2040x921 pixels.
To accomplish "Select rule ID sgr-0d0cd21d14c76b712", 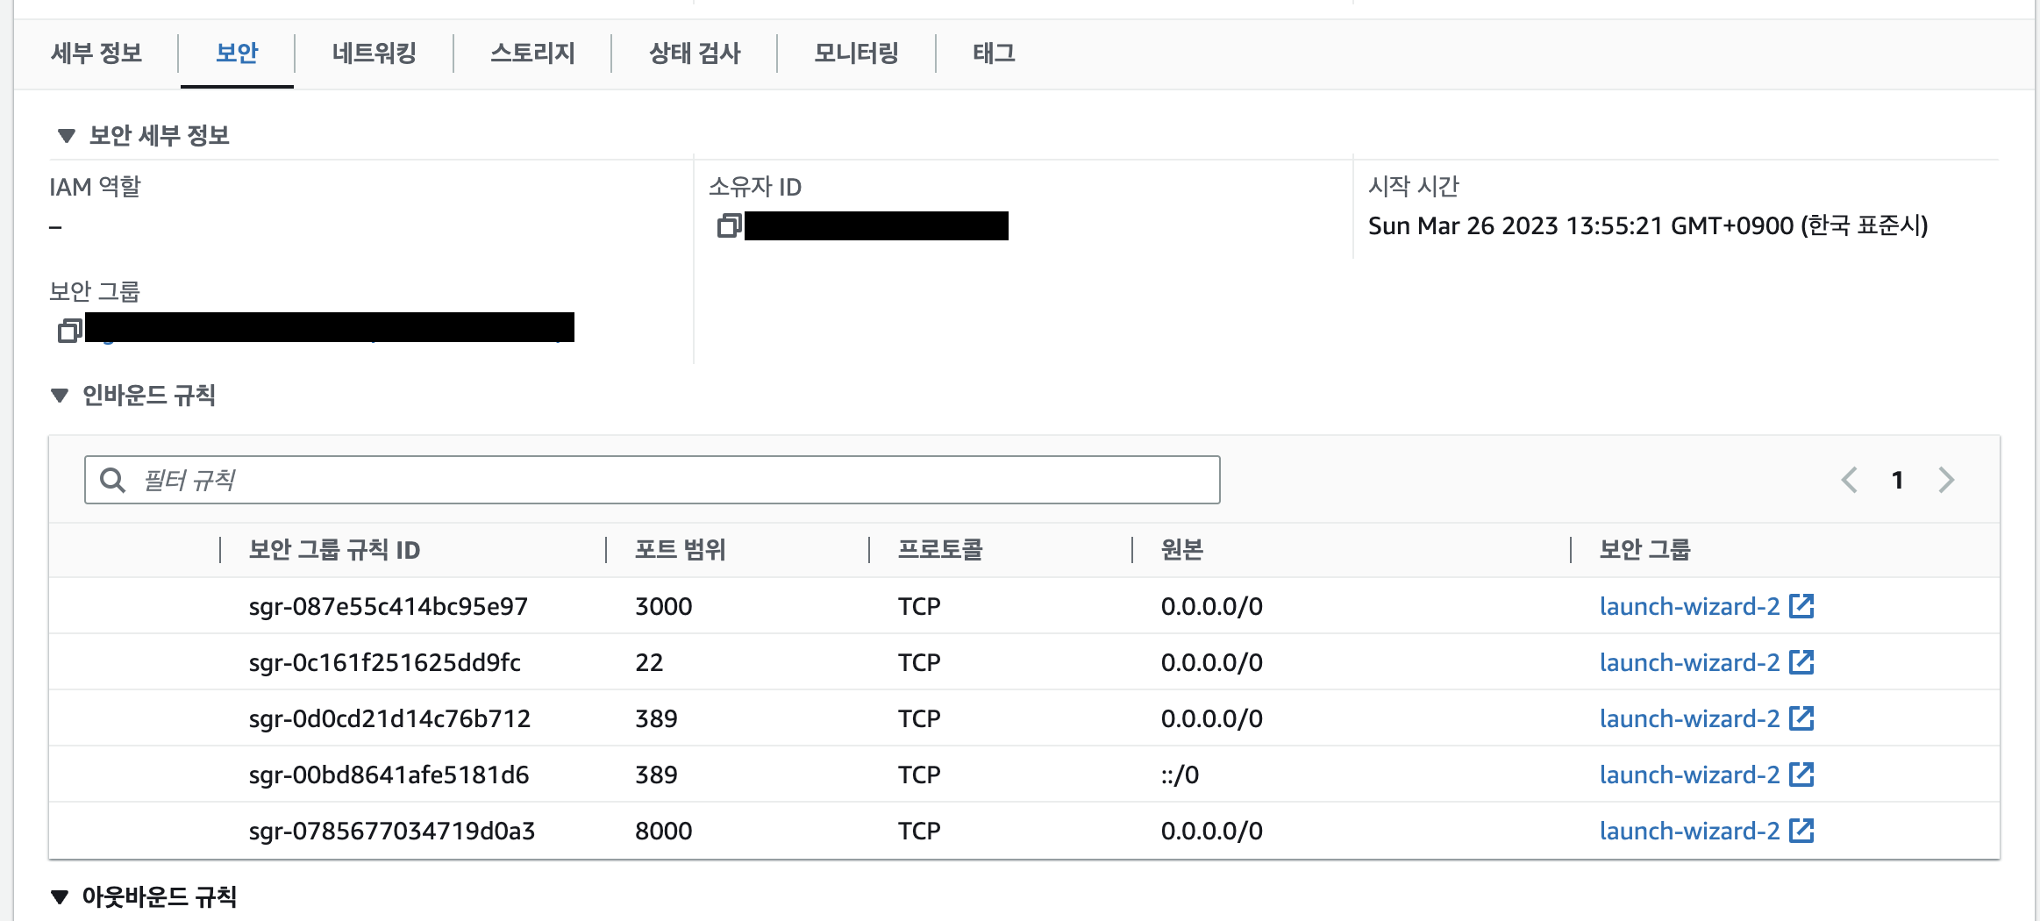I will [389, 718].
